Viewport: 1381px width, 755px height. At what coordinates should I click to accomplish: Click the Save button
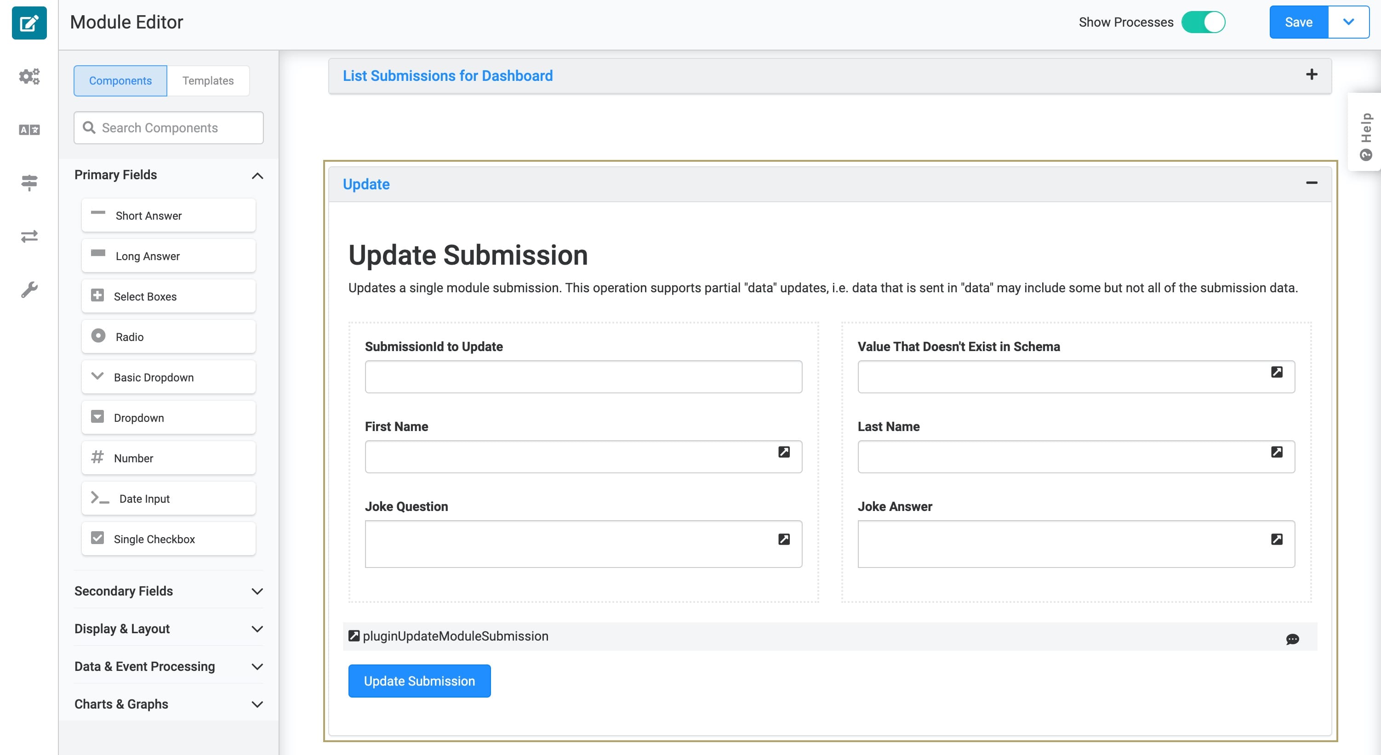1298,22
